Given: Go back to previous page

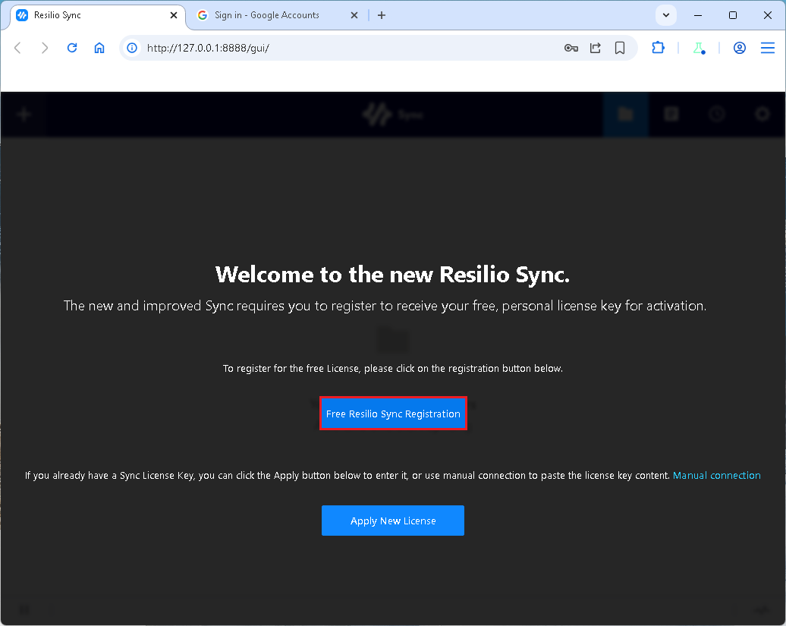Looking at the screenshot, I should tap(18, 48).
